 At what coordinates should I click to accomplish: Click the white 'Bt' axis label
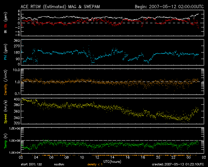point(5,31)
